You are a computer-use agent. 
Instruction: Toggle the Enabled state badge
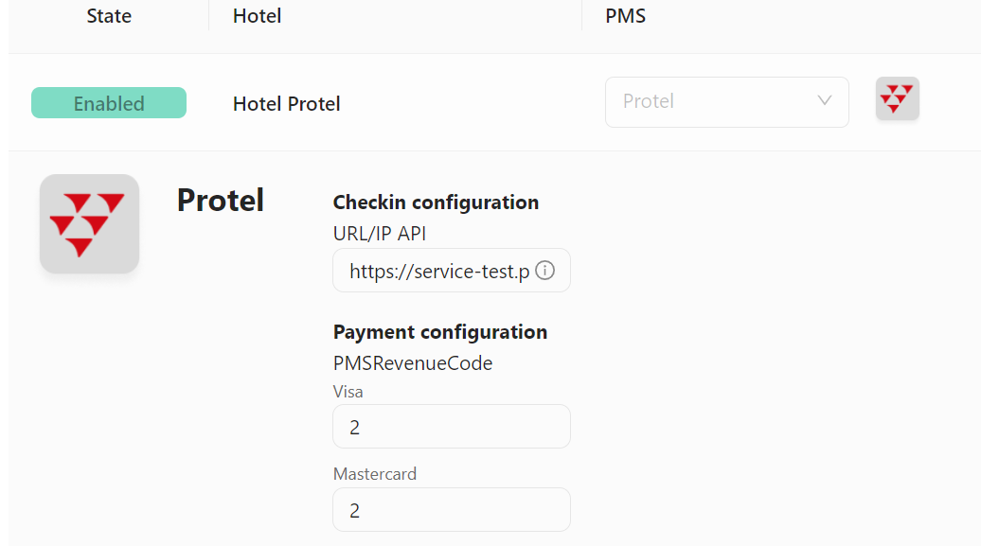pyautogui.click(x=109, y=102)
